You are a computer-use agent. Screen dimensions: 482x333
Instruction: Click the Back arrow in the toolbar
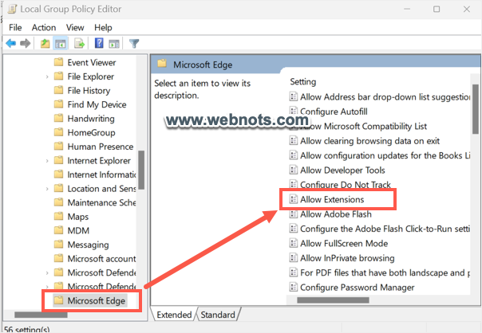(10, 43)
